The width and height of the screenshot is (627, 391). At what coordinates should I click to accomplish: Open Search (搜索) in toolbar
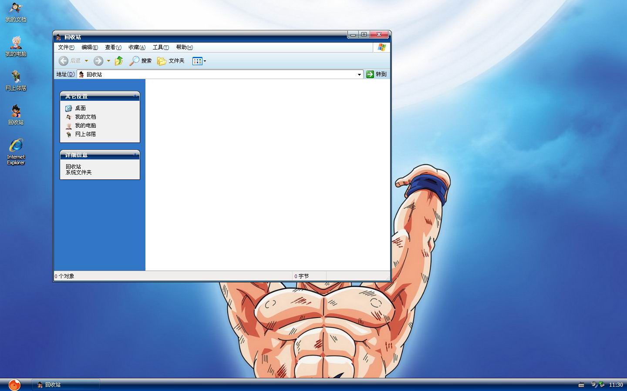pyautogui.click(x=140, y=61)
